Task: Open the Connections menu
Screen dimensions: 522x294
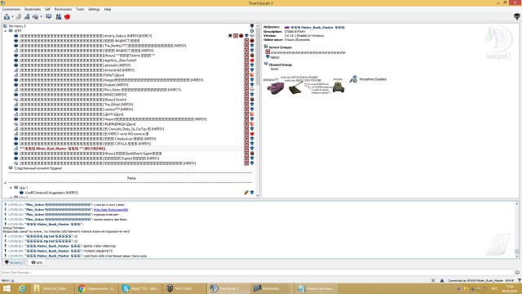Action: (11, 9)
